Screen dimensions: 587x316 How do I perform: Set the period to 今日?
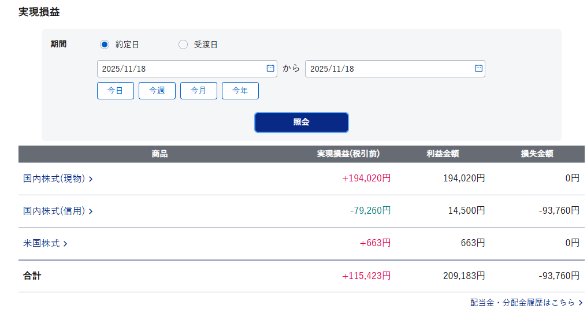point(116,91)
